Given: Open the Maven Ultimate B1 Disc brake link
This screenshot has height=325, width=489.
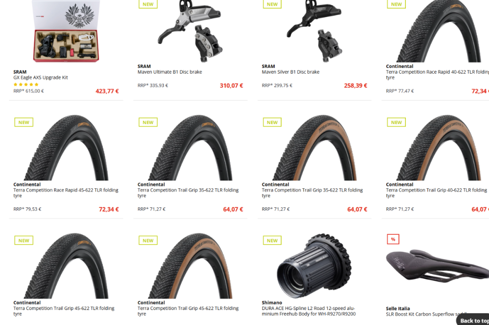Looking at the screenshot, I should click(170, 72).
